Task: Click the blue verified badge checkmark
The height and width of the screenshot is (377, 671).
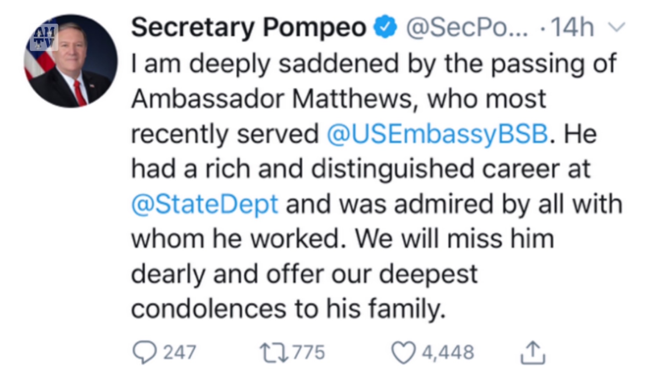Action: [x=385, y=27]
